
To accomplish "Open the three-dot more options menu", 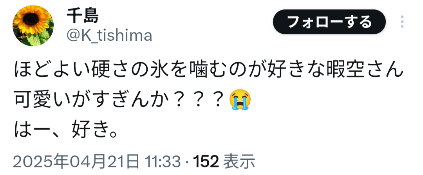I will coord(402,22).
